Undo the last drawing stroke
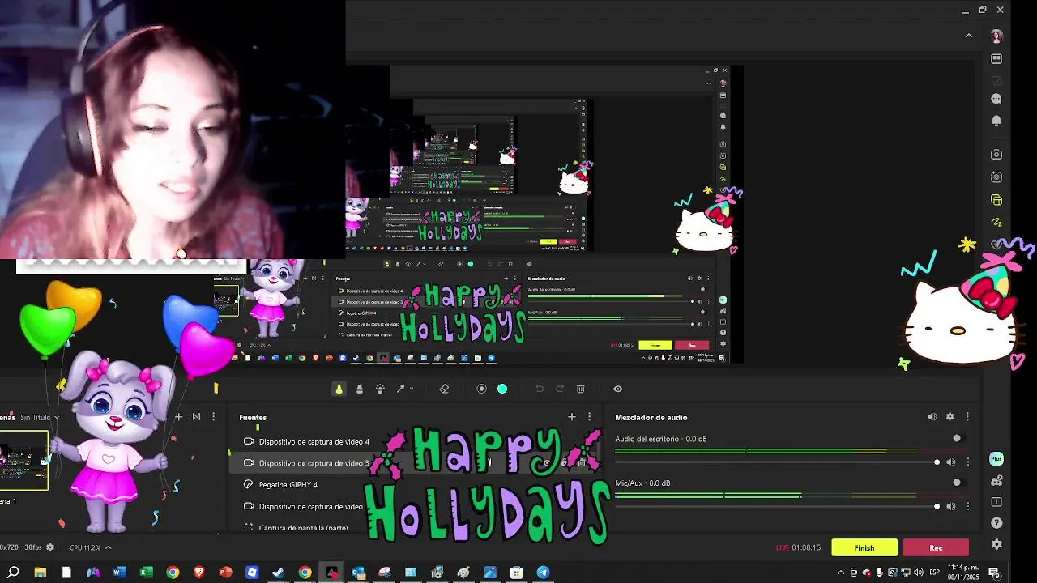This screenshot has height=583, width=1037. [540, 389]
